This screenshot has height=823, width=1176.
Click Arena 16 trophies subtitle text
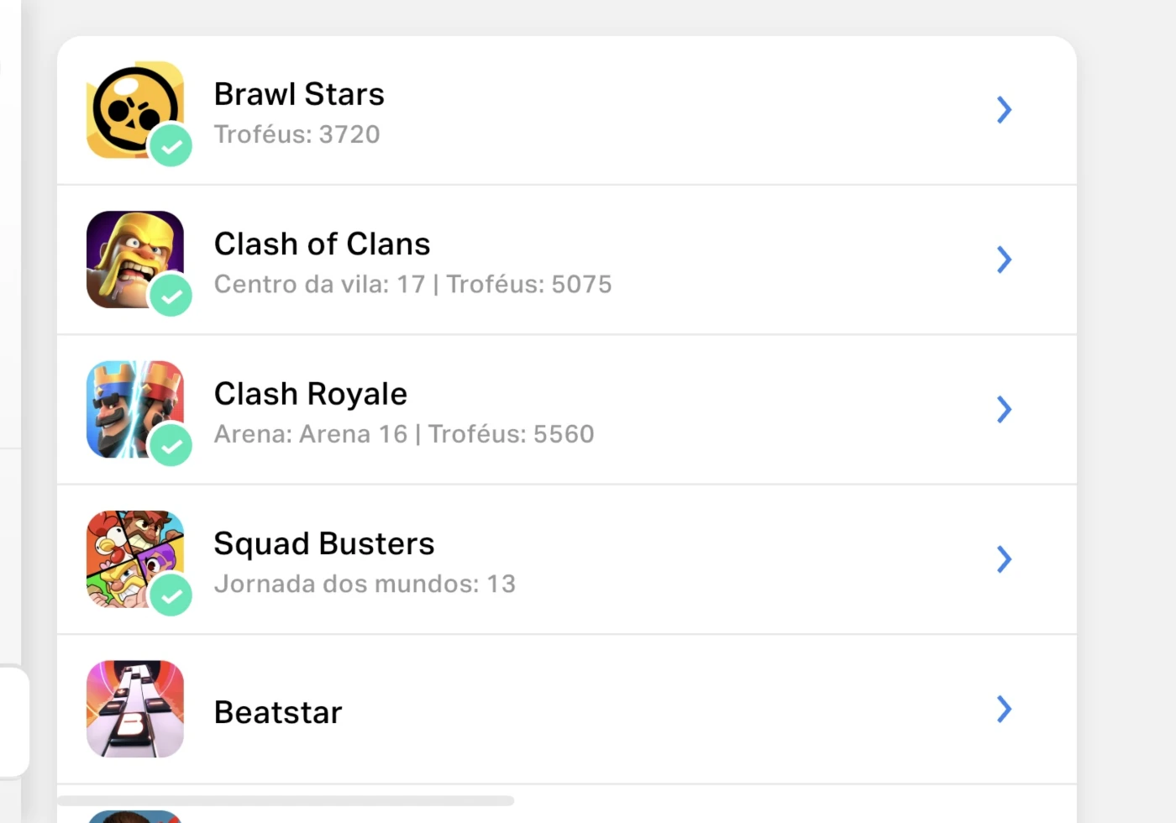[404, 434]
